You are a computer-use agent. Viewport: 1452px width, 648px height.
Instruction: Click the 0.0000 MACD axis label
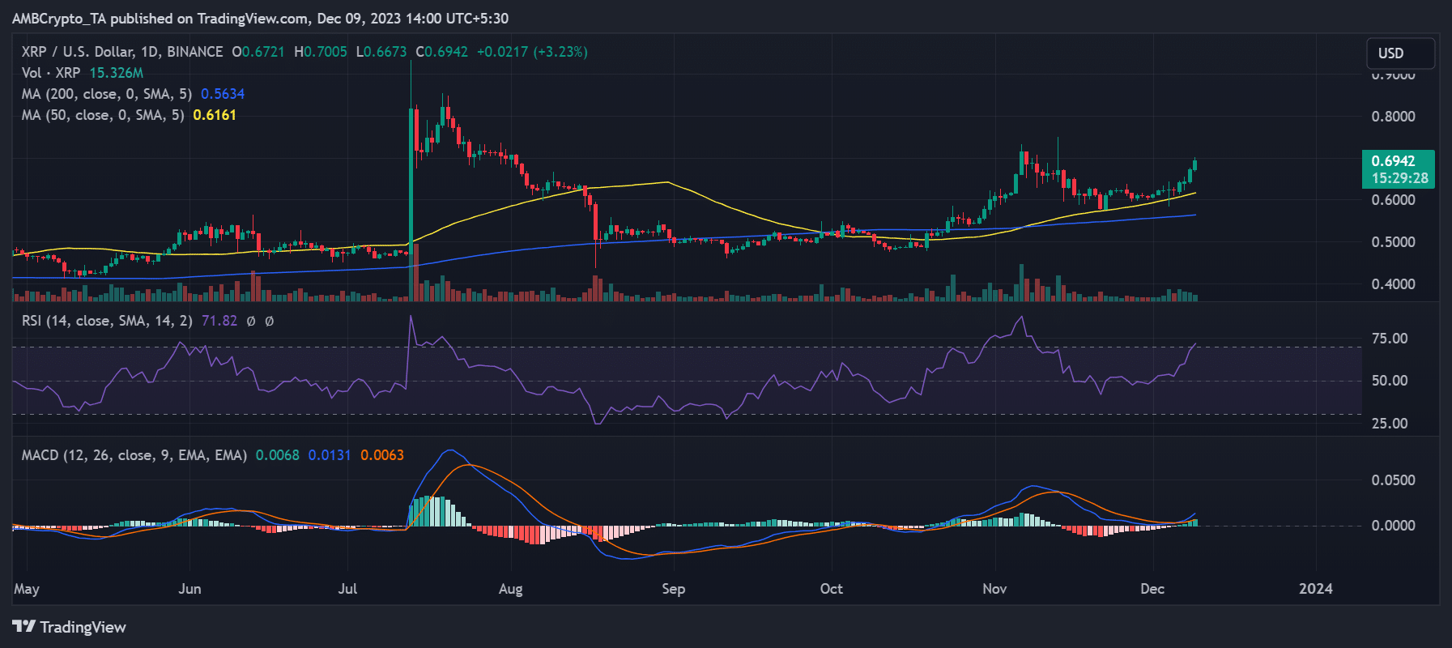click(x=1394, y=526)
